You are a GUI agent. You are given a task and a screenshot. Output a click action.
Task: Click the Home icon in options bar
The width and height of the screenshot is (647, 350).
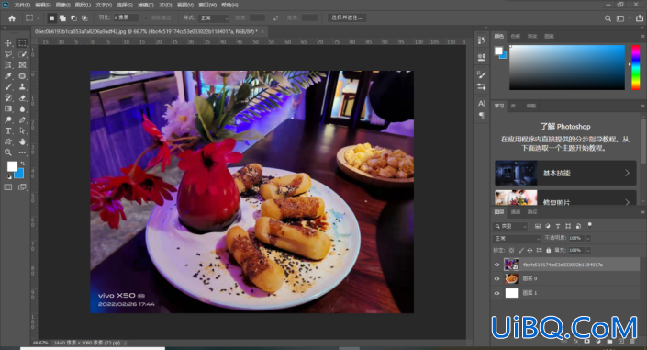pyautogui.click(x=12, y=18)
